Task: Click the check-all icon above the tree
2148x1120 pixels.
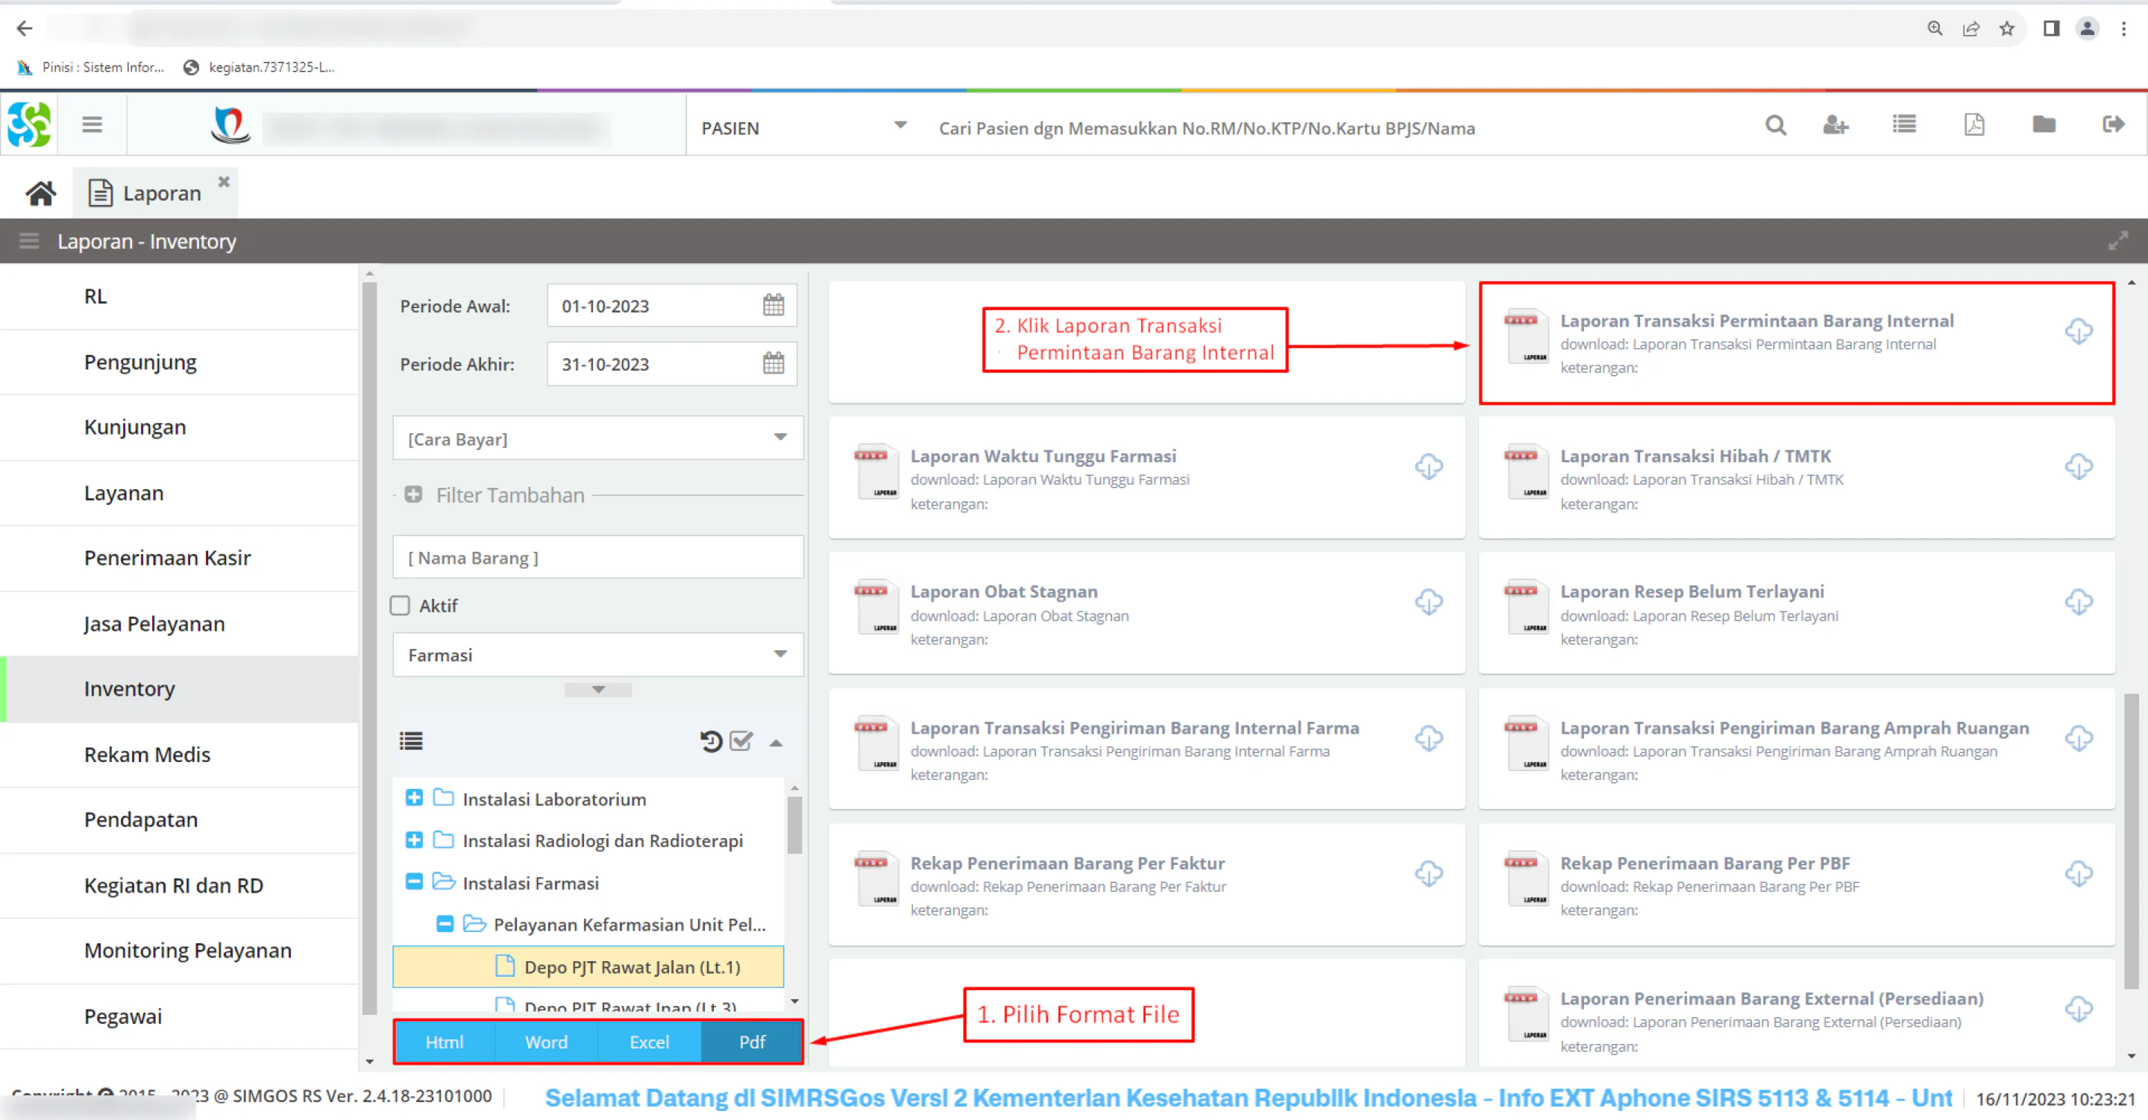Action: coord(741,740)
